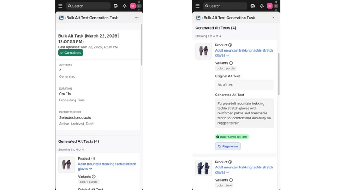Click right panel vertical scrollbar
This screenshot has width=339, height=190.
[279, 73]
